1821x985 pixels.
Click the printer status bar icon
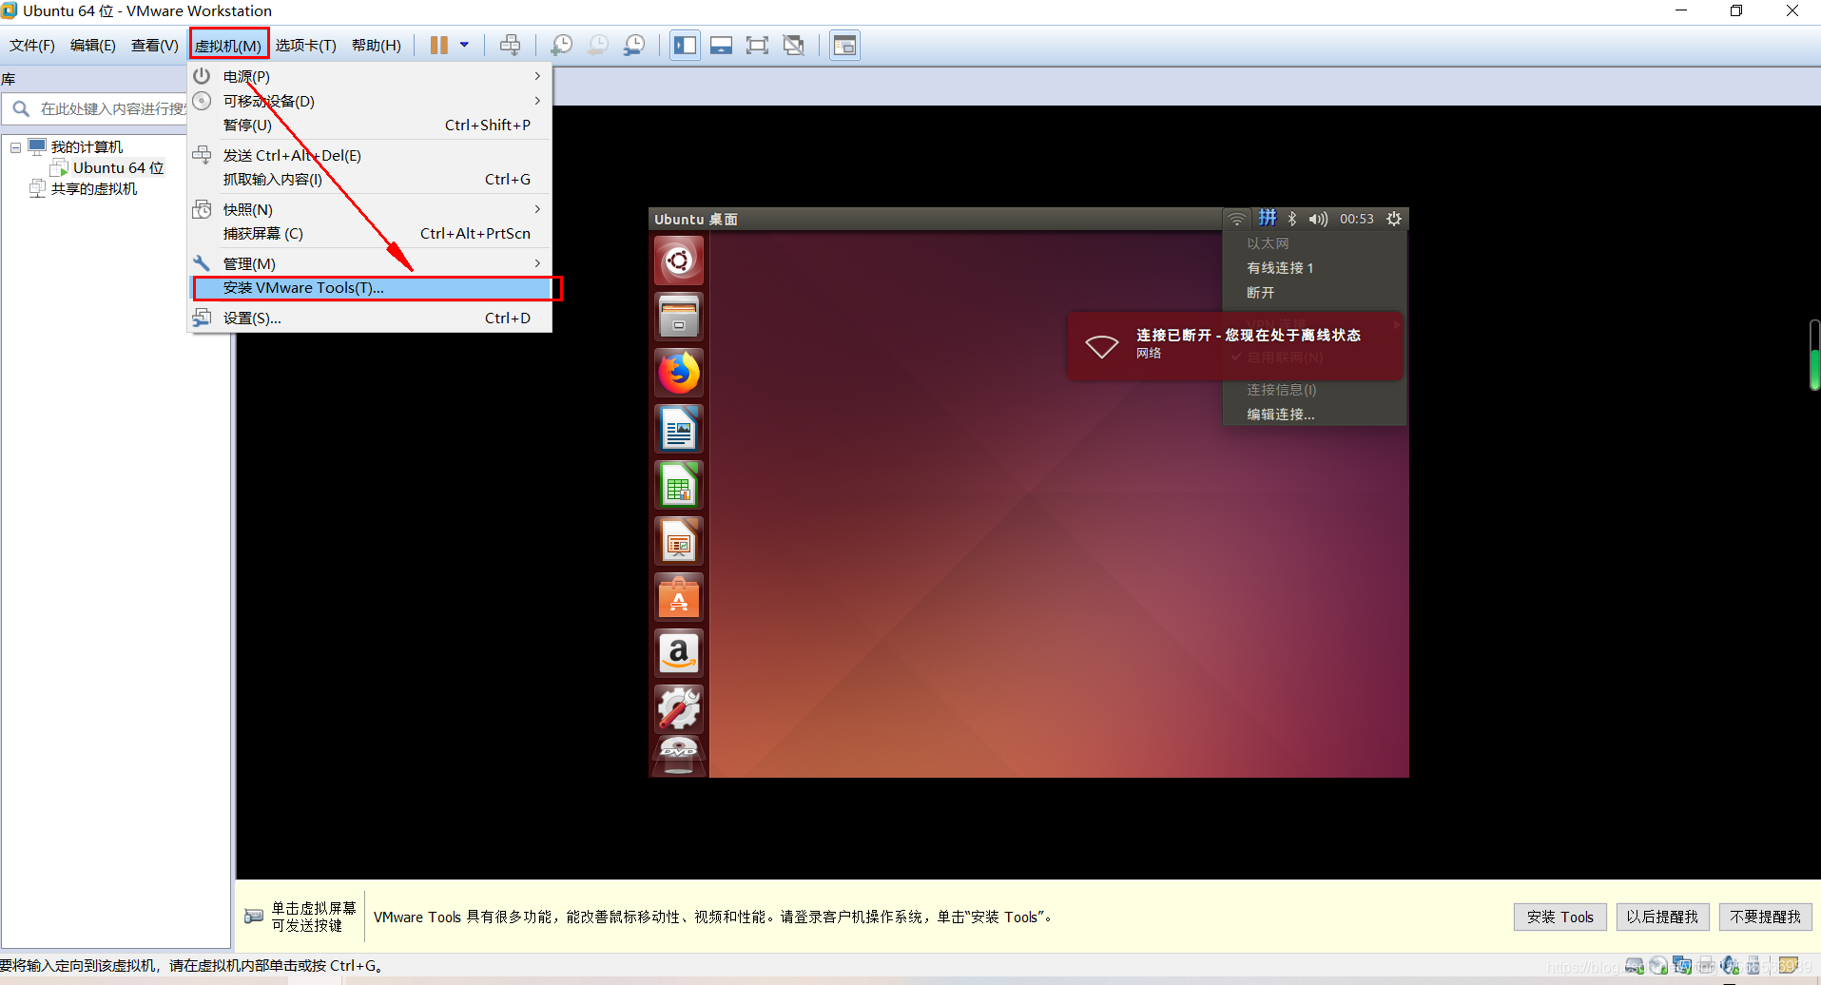click(1706, 965)
